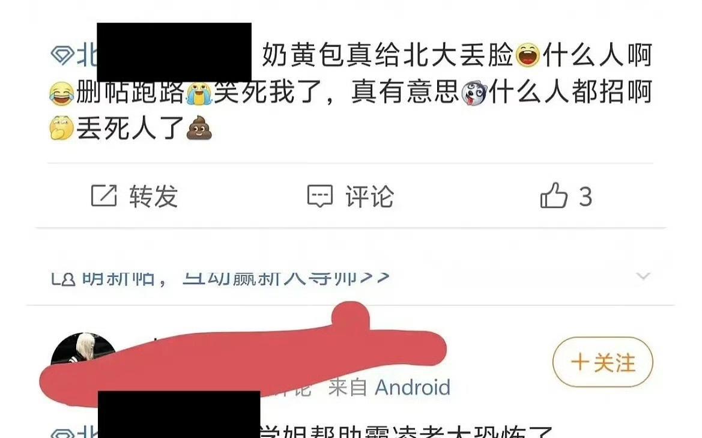Screen dimensions: 702x438
Task: Tap the laughing emoji after 丢脸
Action: pos(528,55)
